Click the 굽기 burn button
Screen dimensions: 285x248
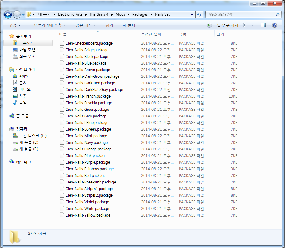(109, 25)
